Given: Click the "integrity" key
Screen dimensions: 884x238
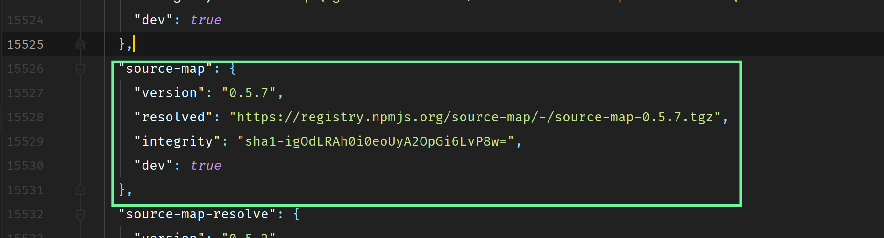Looking at the screenshot, I should tap(178, 141).
